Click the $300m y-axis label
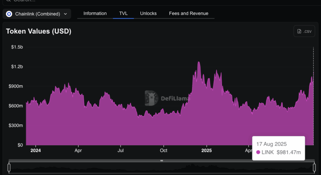Screen dimensions: 321x175 (16, 126)
